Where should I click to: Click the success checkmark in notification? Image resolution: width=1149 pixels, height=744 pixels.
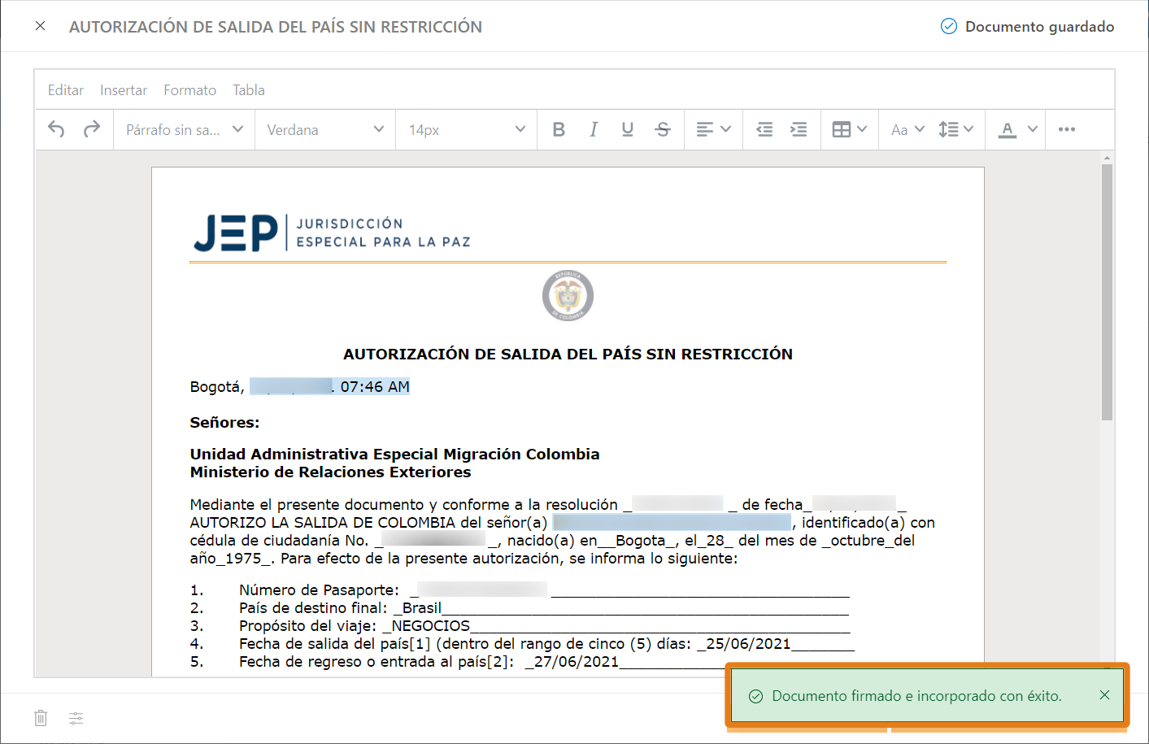click(x=755, y=696)
